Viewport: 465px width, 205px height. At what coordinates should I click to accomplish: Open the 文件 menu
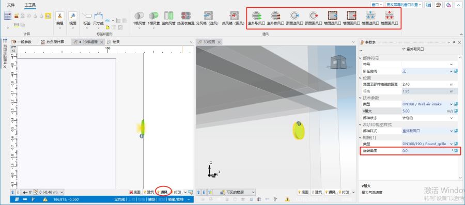click(11, 5)
